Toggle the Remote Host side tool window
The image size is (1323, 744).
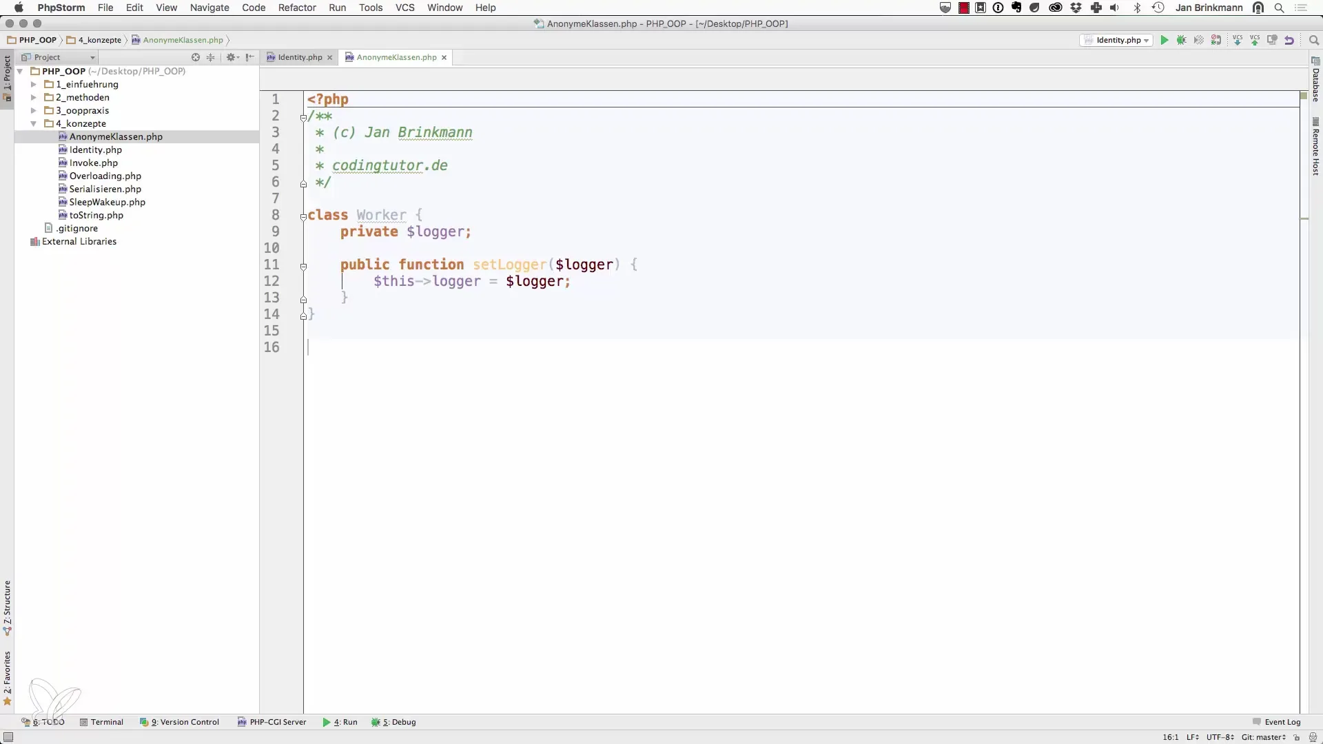1315,147
